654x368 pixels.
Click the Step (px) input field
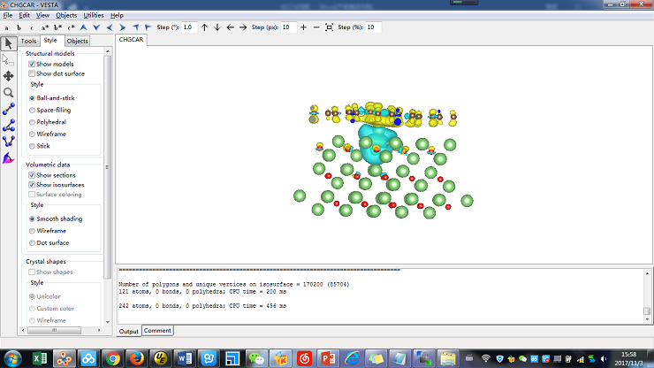[288, 27]
